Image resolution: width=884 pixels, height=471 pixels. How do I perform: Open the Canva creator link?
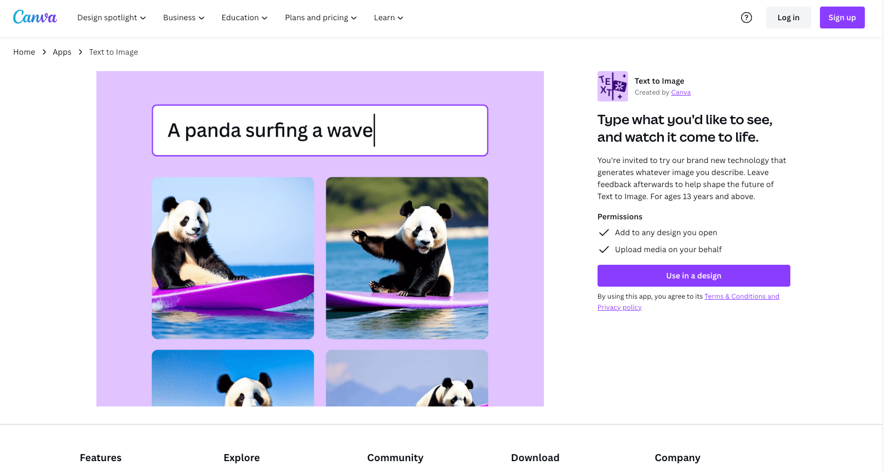[681, 92]
